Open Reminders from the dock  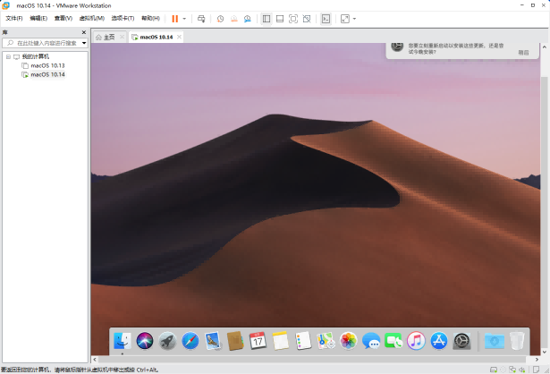(303, 341)
